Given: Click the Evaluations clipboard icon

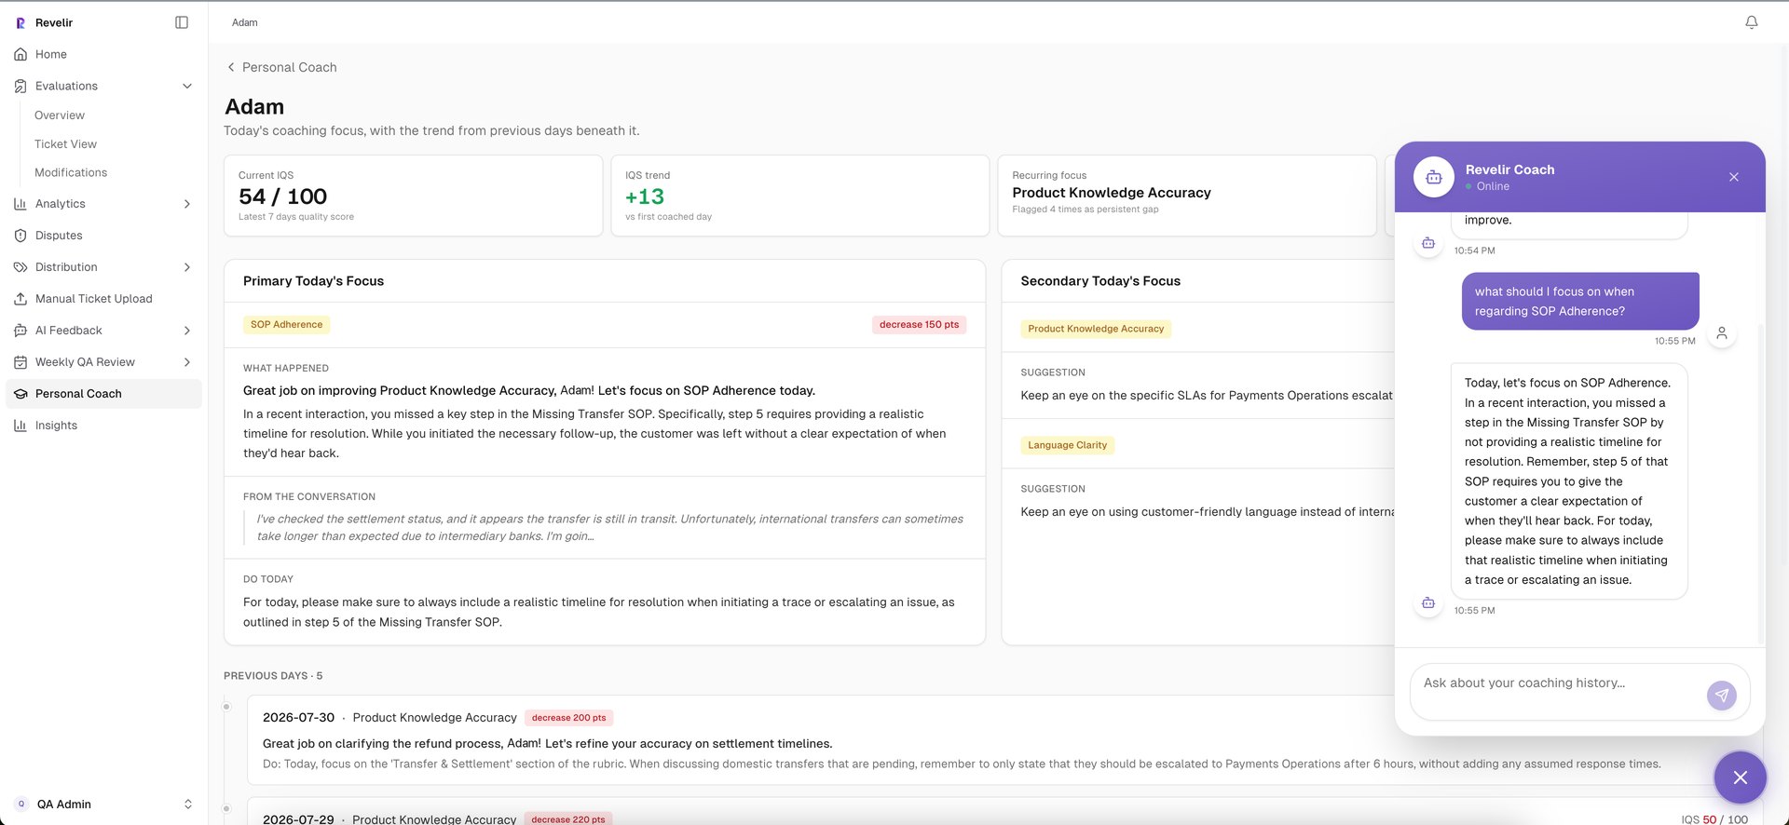Looking at the screenshot, I should tap(20, 86).
